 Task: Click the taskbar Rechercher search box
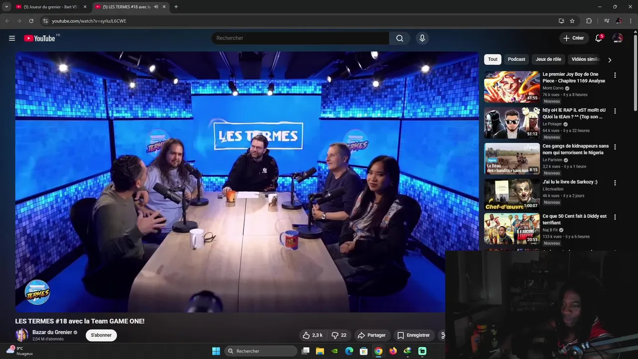pyautogui.click(x=261, y=351)
